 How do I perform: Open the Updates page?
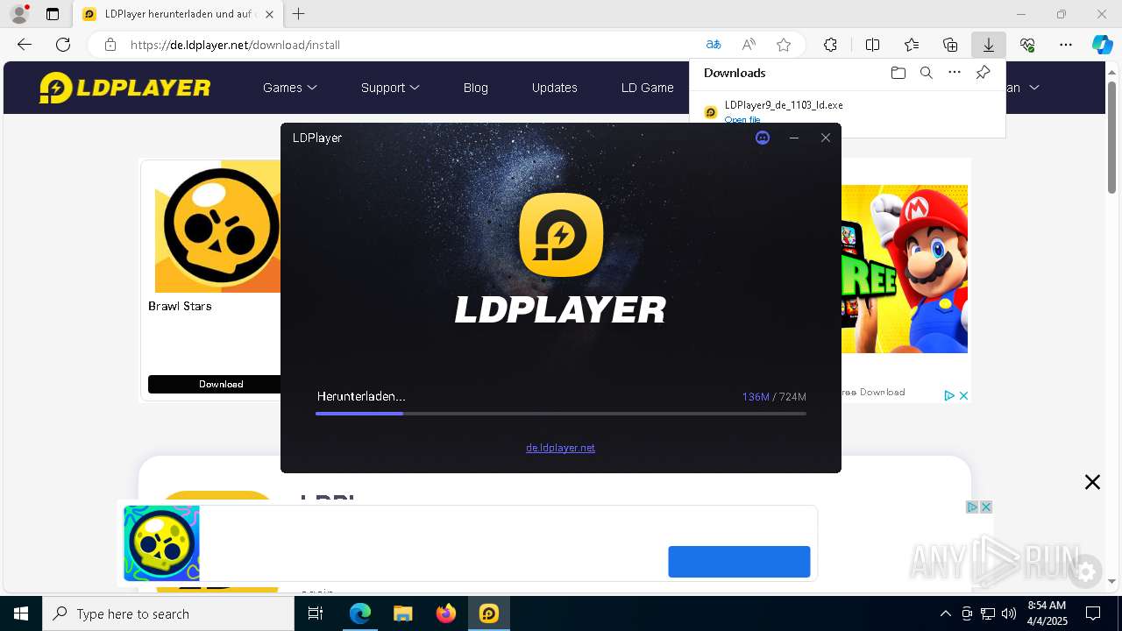[x=555, y=88]
